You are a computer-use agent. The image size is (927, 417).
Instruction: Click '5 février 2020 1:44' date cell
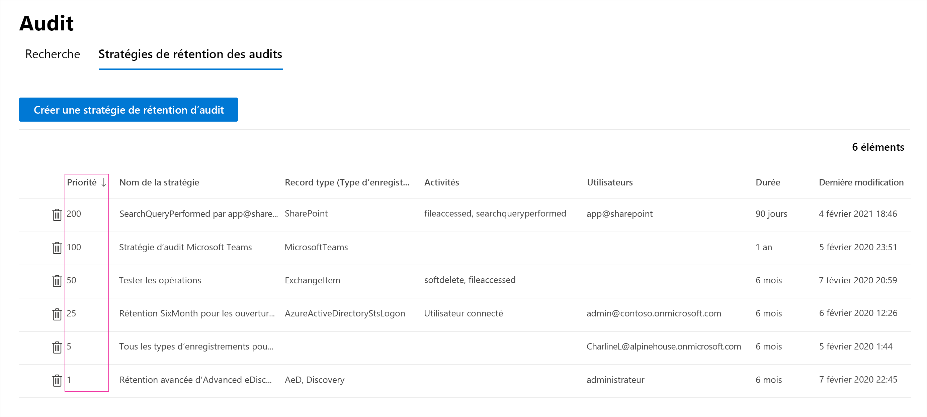coord(855,346)
